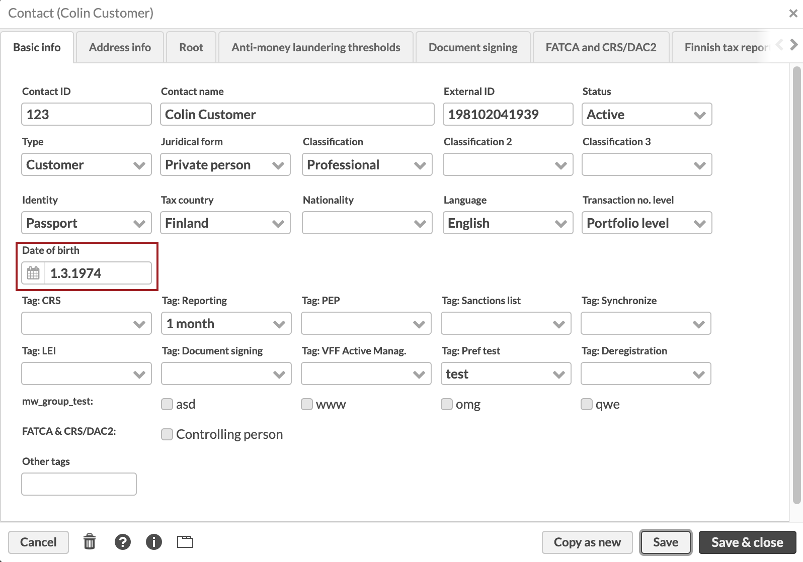Toggle the Controlling person checkbox
The width and height of the screenshot is (803, 562).
coord(167,434)
